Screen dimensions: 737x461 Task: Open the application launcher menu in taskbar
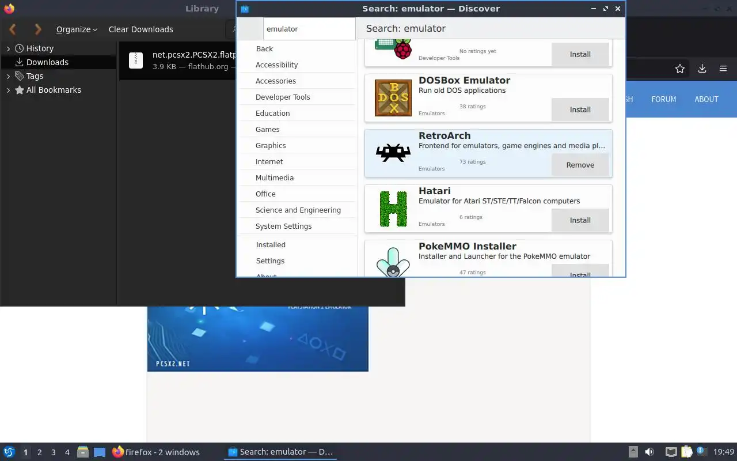pos(9,452)
